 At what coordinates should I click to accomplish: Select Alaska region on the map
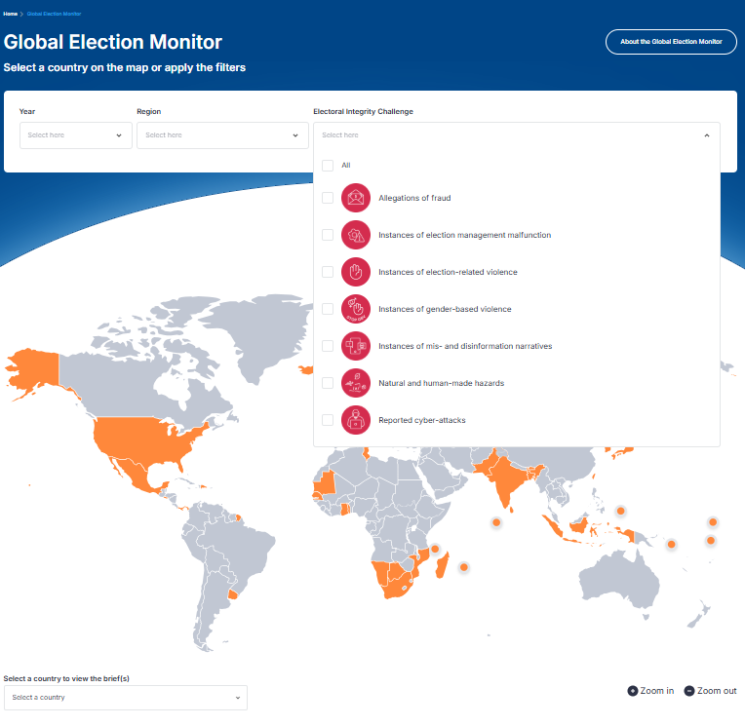click(x=38, y=368)
